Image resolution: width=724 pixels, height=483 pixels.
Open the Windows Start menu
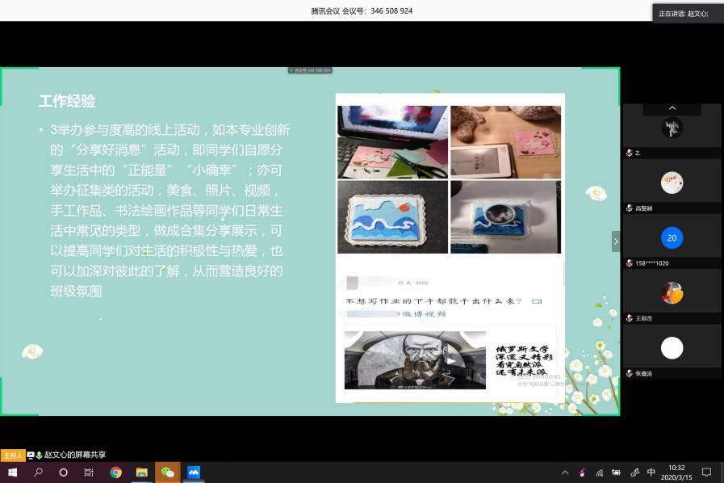[x=12, y=472]
